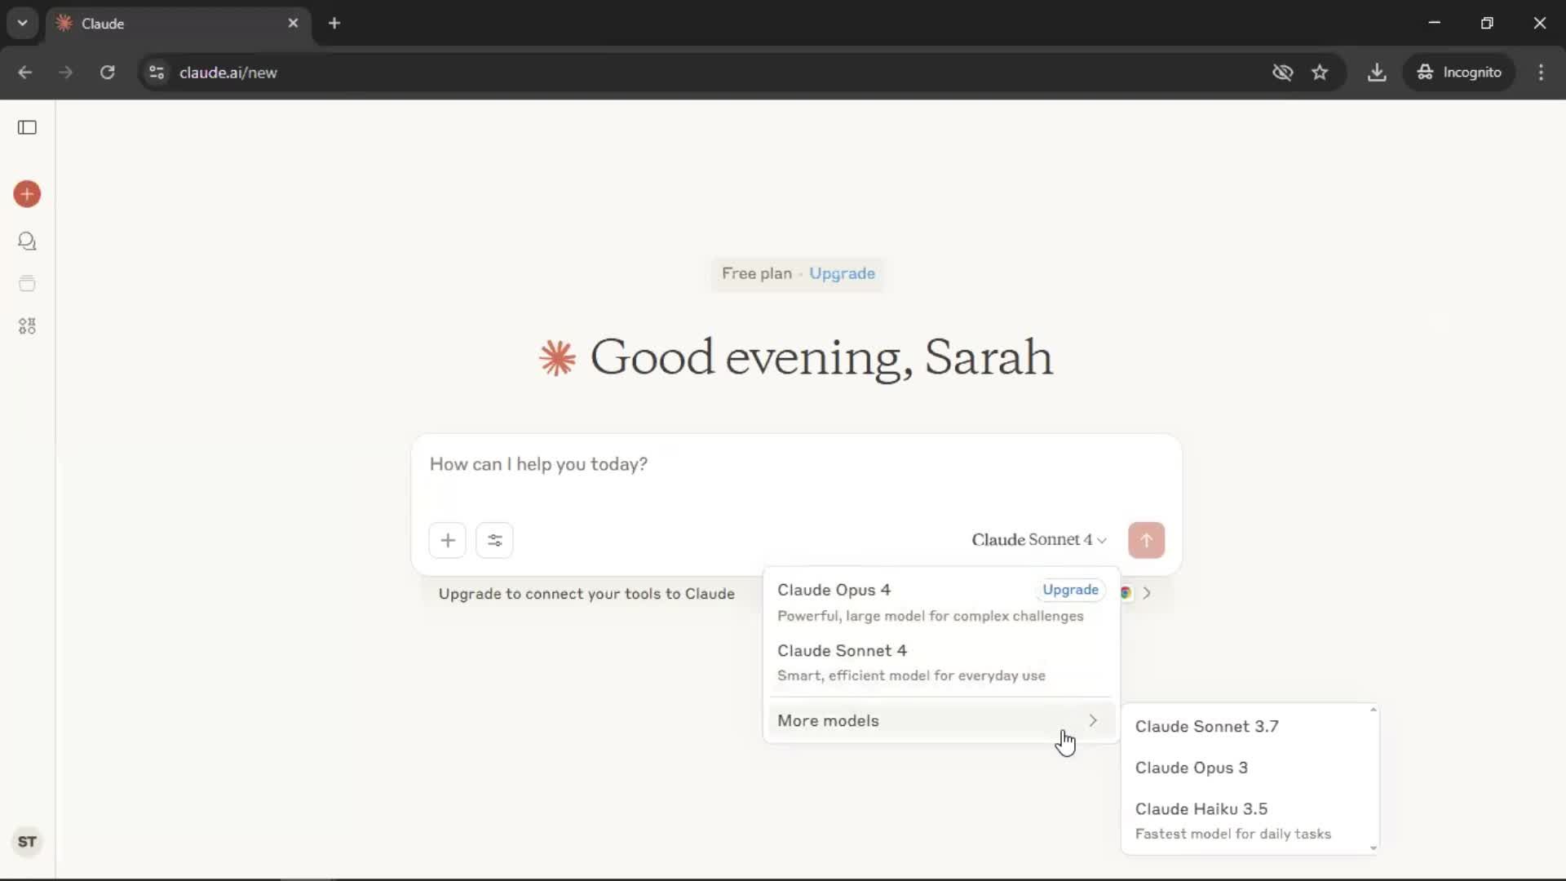1566x881 pixels.
Task: Select Claude Opus 4 model
Action: (x=940, y=602)
